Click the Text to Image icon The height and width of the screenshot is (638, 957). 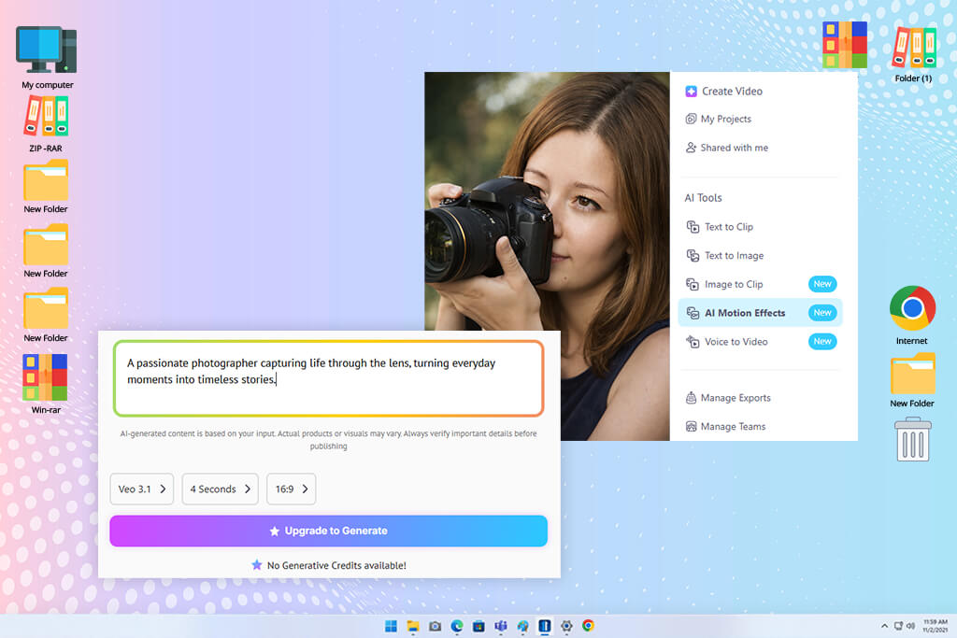(x=693, y=256)
